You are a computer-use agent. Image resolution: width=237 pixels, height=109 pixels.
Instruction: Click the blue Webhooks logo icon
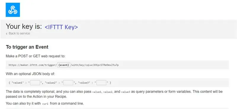[13, 10]
